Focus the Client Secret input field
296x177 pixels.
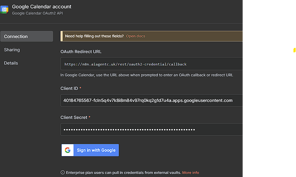pyautogui.click(x=151, y=130)
